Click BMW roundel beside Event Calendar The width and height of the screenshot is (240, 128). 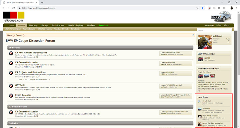[11, 96]
